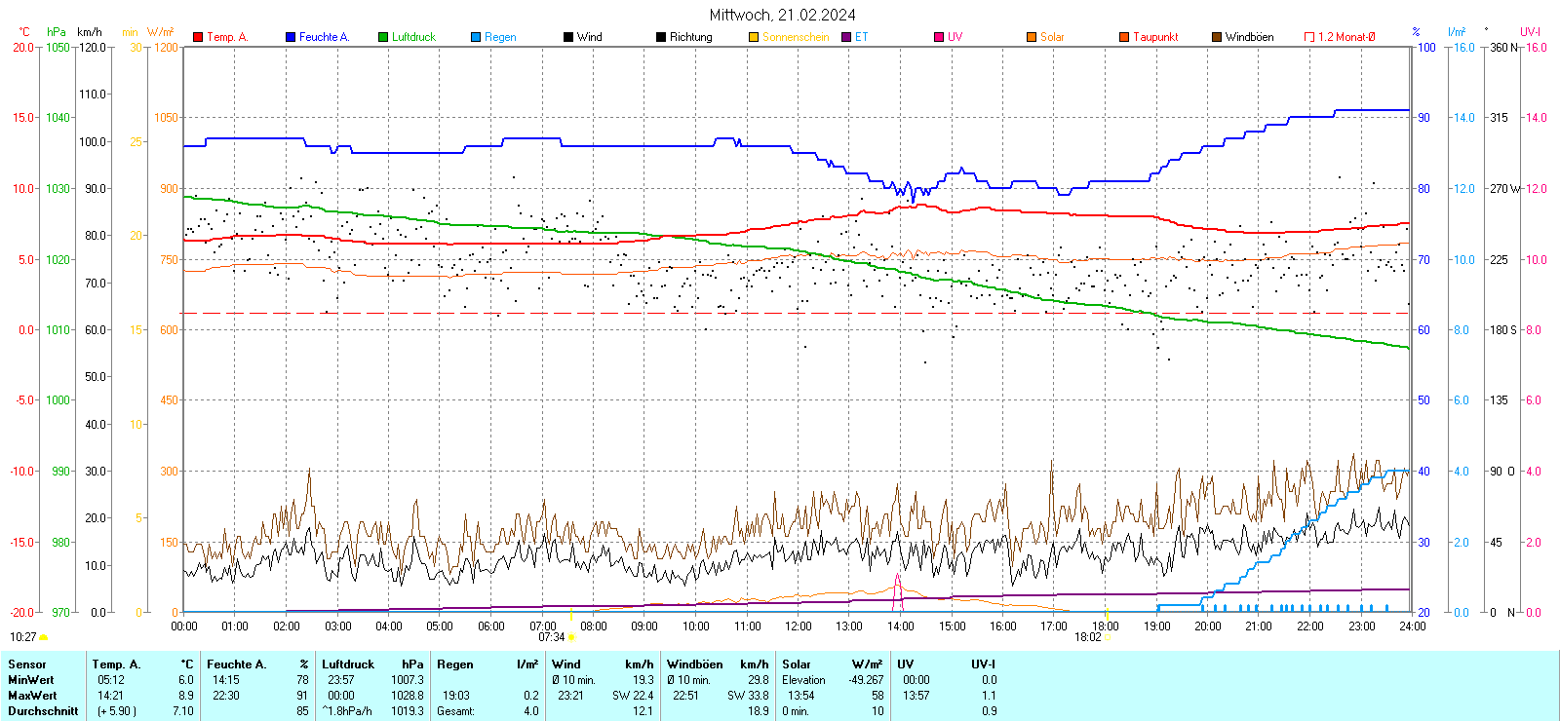Click the purple ET legend square
1560x721 pixels.
click(x=846, y=37)
